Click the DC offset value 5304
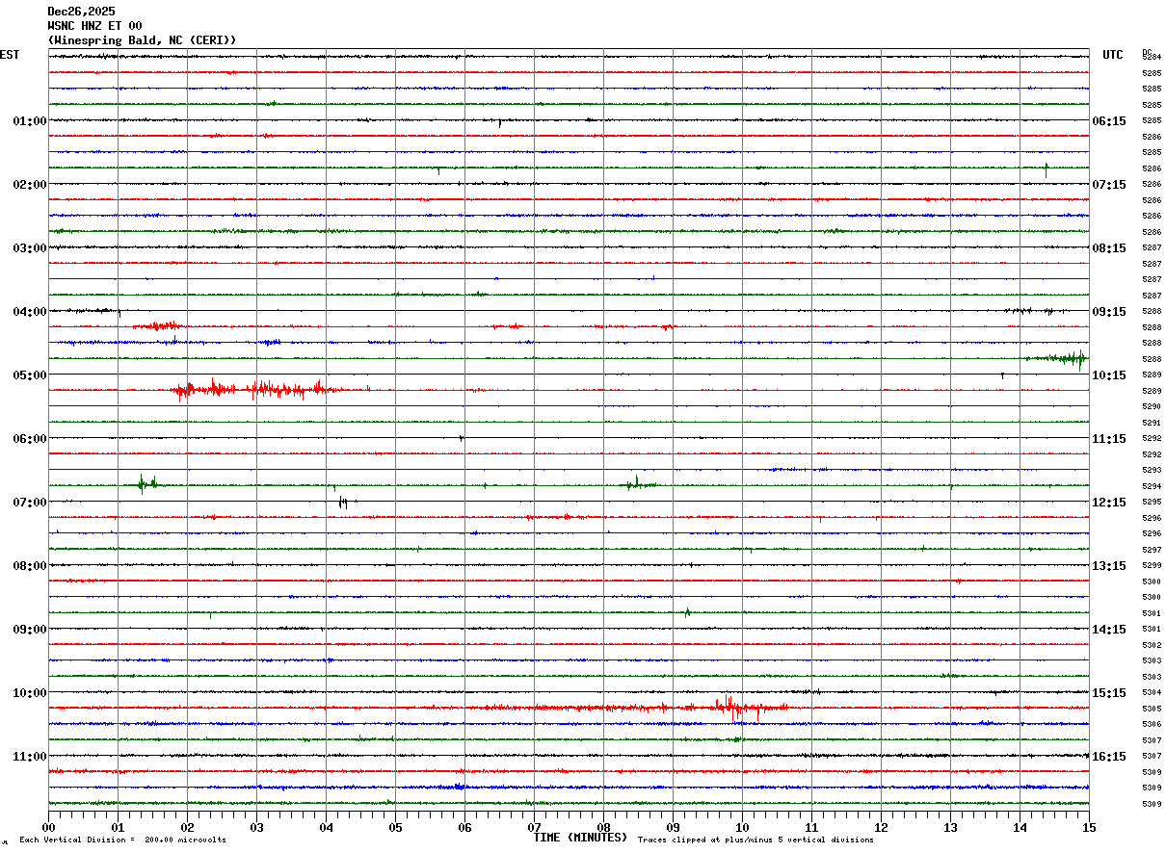This screenshot has width=1166, height=853. coord(1152,693)
